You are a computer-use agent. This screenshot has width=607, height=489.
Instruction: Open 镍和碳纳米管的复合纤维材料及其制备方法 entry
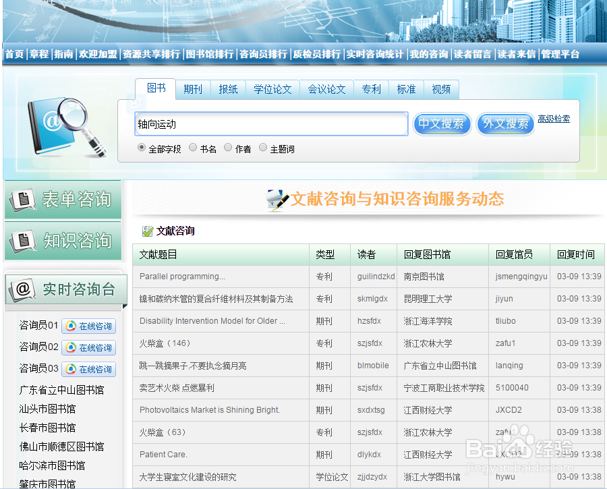[216, 299]
